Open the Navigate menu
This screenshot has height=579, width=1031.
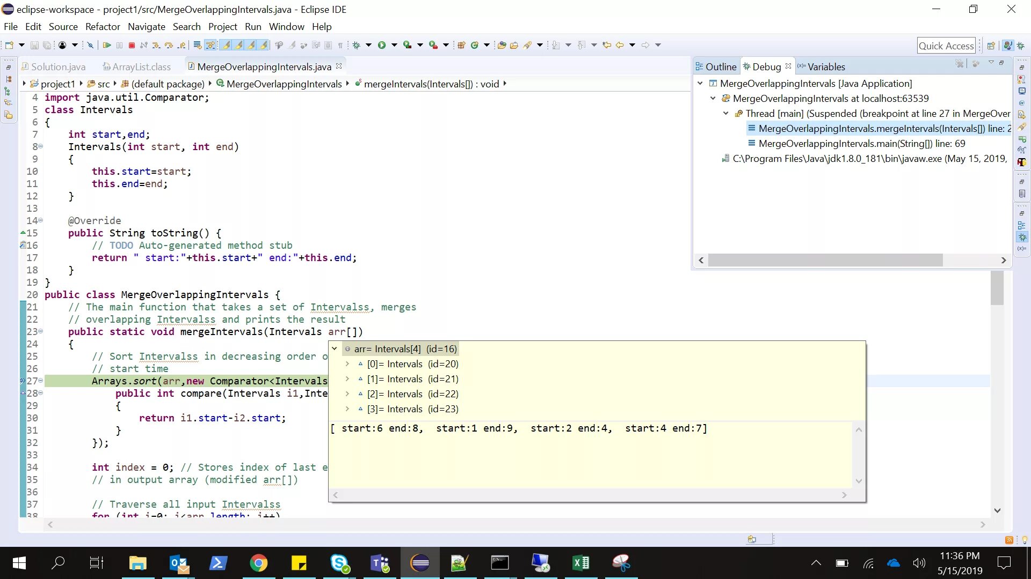146,26
